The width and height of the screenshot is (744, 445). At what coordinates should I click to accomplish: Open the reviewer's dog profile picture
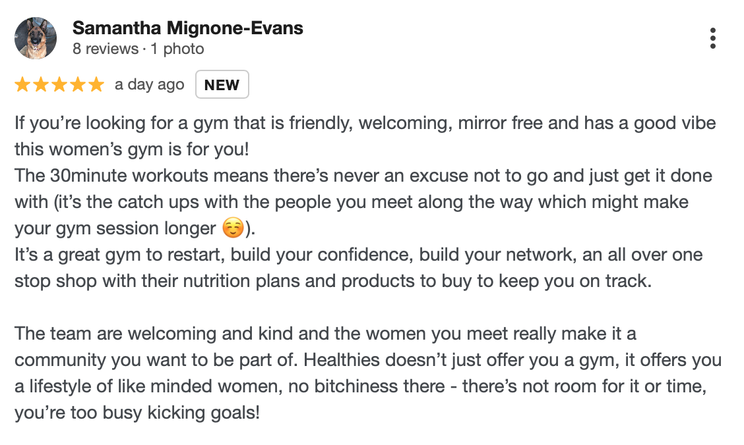pyautogui.click(x=36, y=39)
